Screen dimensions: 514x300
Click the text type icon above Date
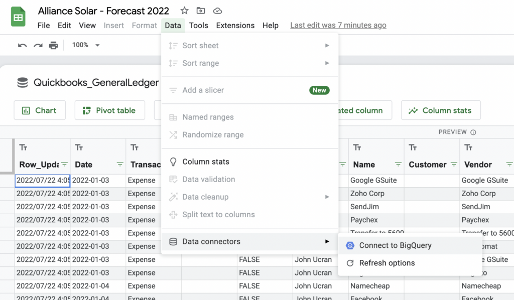coord(79,147)
